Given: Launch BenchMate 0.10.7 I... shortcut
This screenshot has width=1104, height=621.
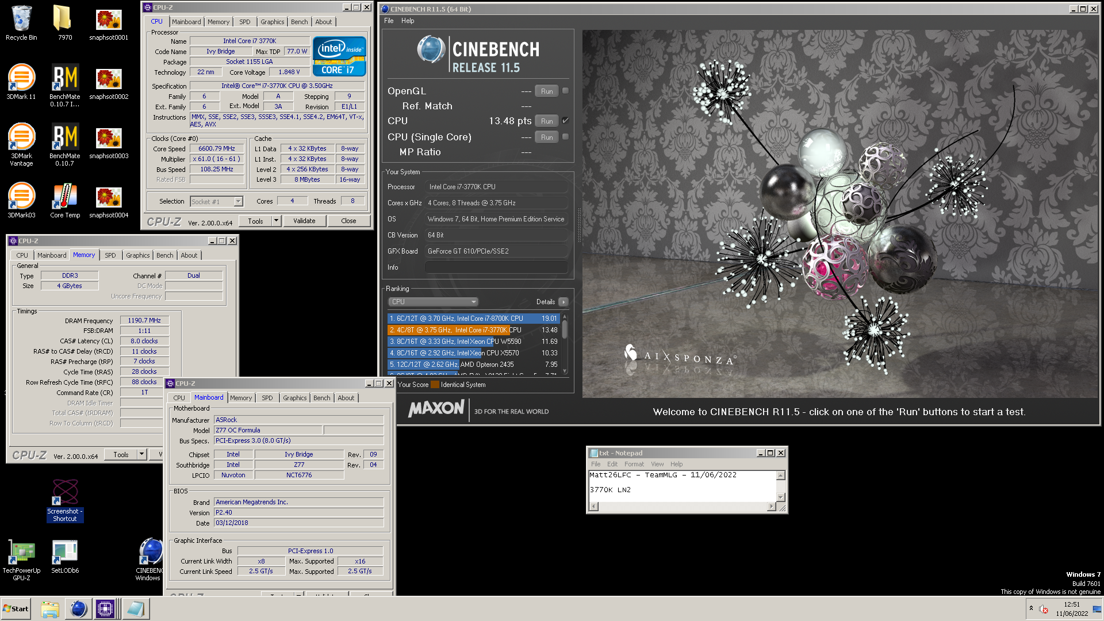Looking at the screenshot, I should coord(65,85).
